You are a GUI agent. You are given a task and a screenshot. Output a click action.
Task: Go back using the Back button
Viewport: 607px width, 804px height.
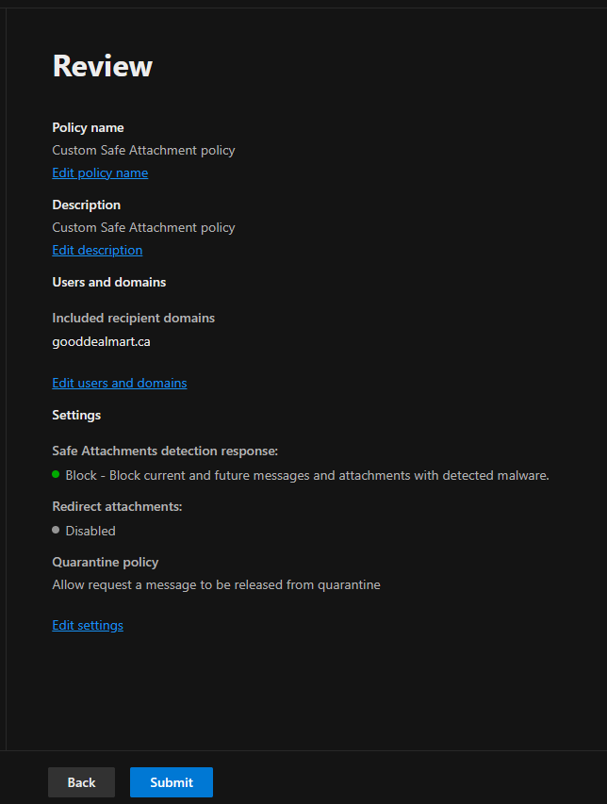[x=81, y=782]
